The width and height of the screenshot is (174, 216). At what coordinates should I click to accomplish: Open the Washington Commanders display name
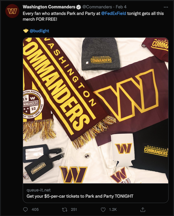click(49, 7)
